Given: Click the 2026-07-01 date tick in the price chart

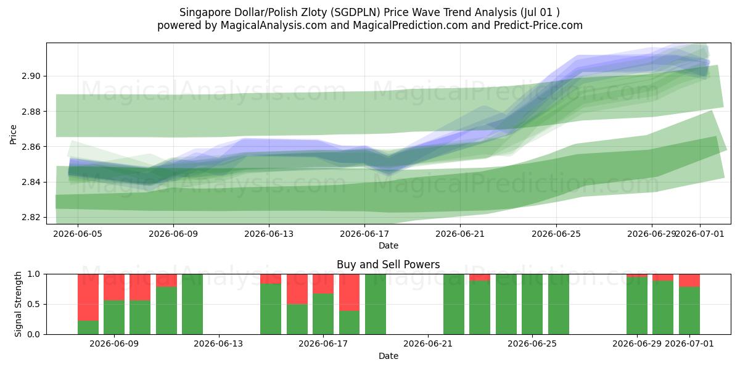Looking at the screenshot, I should (x=699, y=234).
